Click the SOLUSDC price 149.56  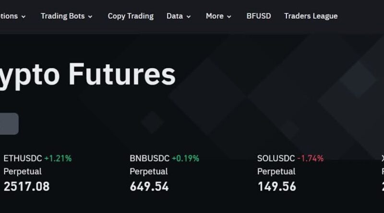[276, 186]
